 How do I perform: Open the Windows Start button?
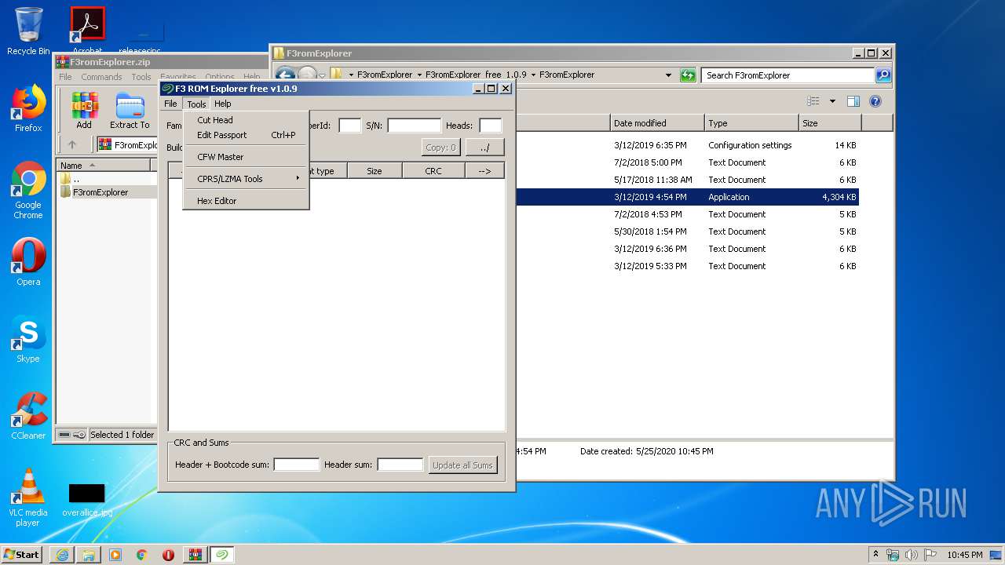point(22,554)
